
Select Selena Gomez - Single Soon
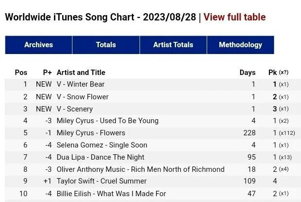coord(102,145)
